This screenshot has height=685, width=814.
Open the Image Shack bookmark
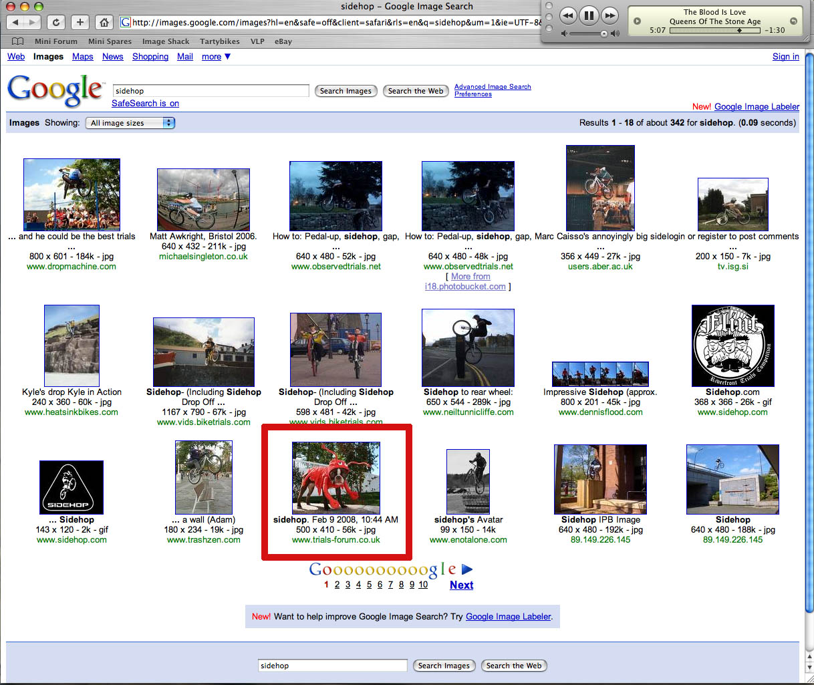click(x=166, y=41)
